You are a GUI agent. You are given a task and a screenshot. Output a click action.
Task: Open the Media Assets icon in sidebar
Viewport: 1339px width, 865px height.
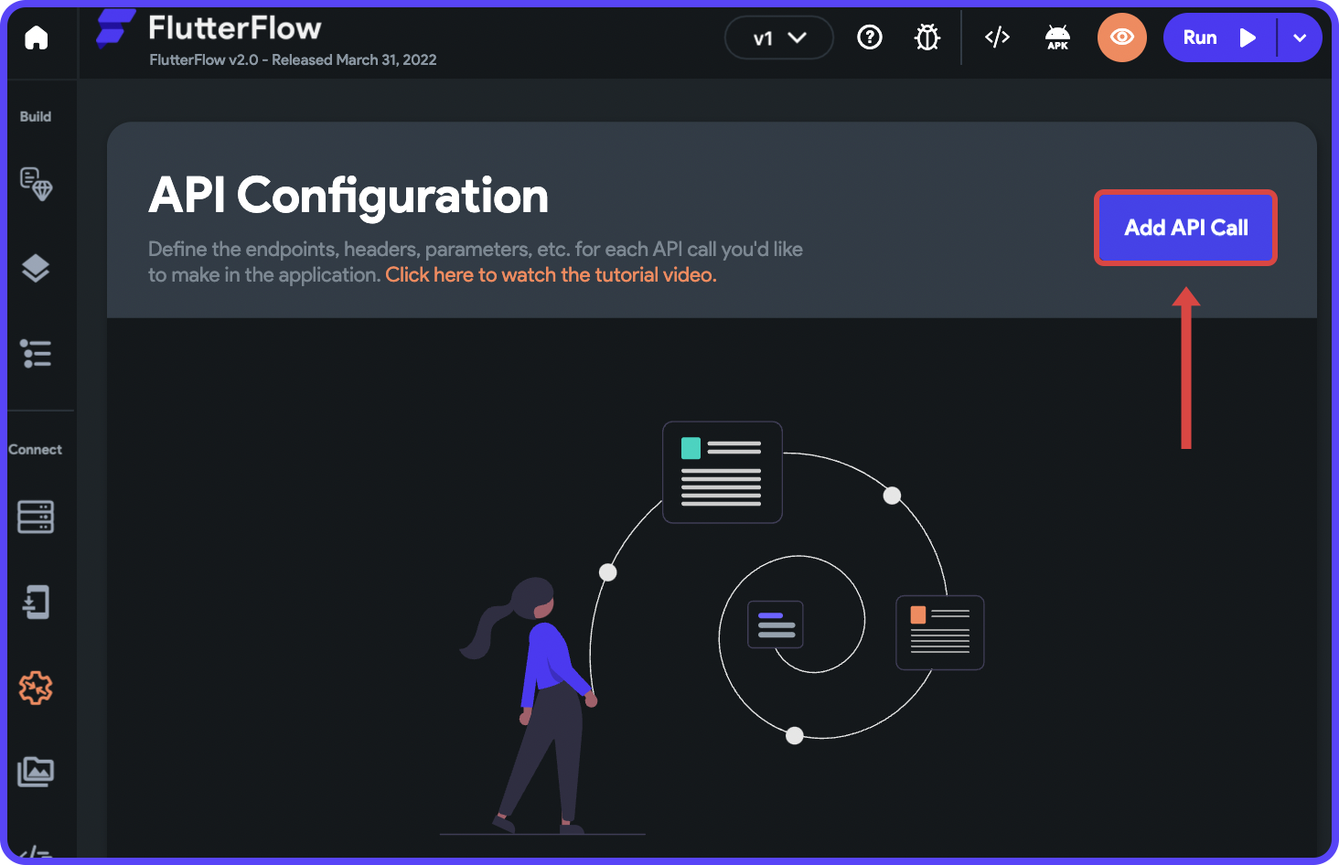[36, 771]
